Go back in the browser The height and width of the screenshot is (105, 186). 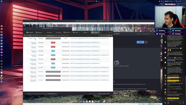click(25, 36)
